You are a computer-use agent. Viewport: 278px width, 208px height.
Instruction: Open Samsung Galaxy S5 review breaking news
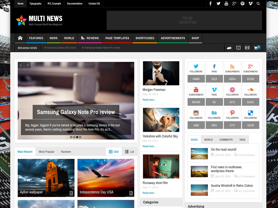point(61,48)
